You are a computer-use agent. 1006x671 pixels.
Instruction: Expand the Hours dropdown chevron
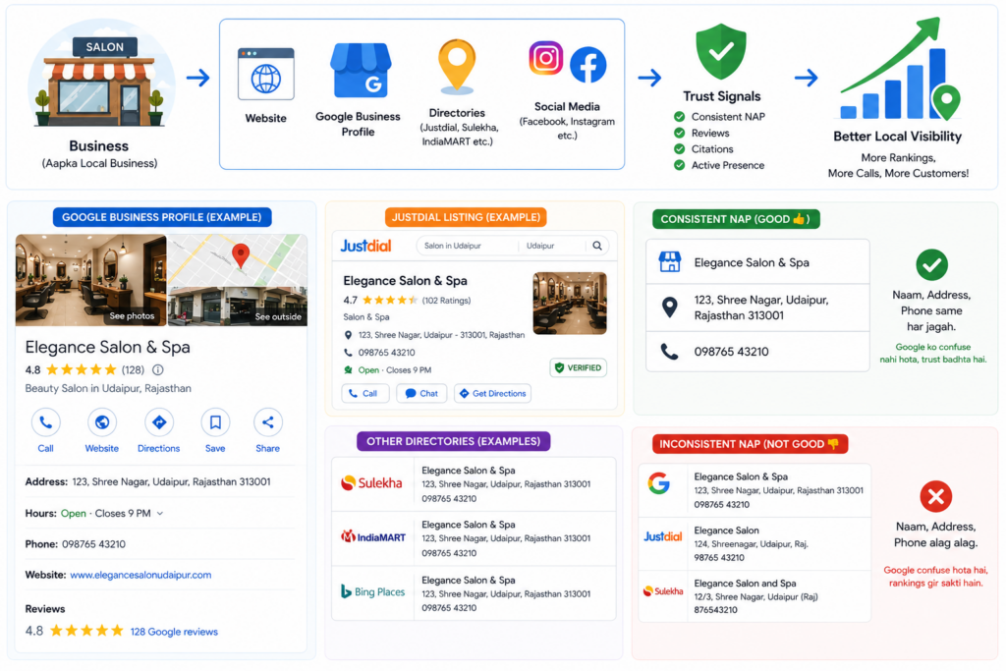[160, 513]
